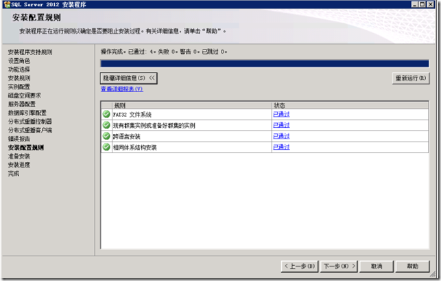The height and width of the screenshot is (281, 441).
Task: Select 实例配置 step in sidebar
Action: click(x=19, y=87)
